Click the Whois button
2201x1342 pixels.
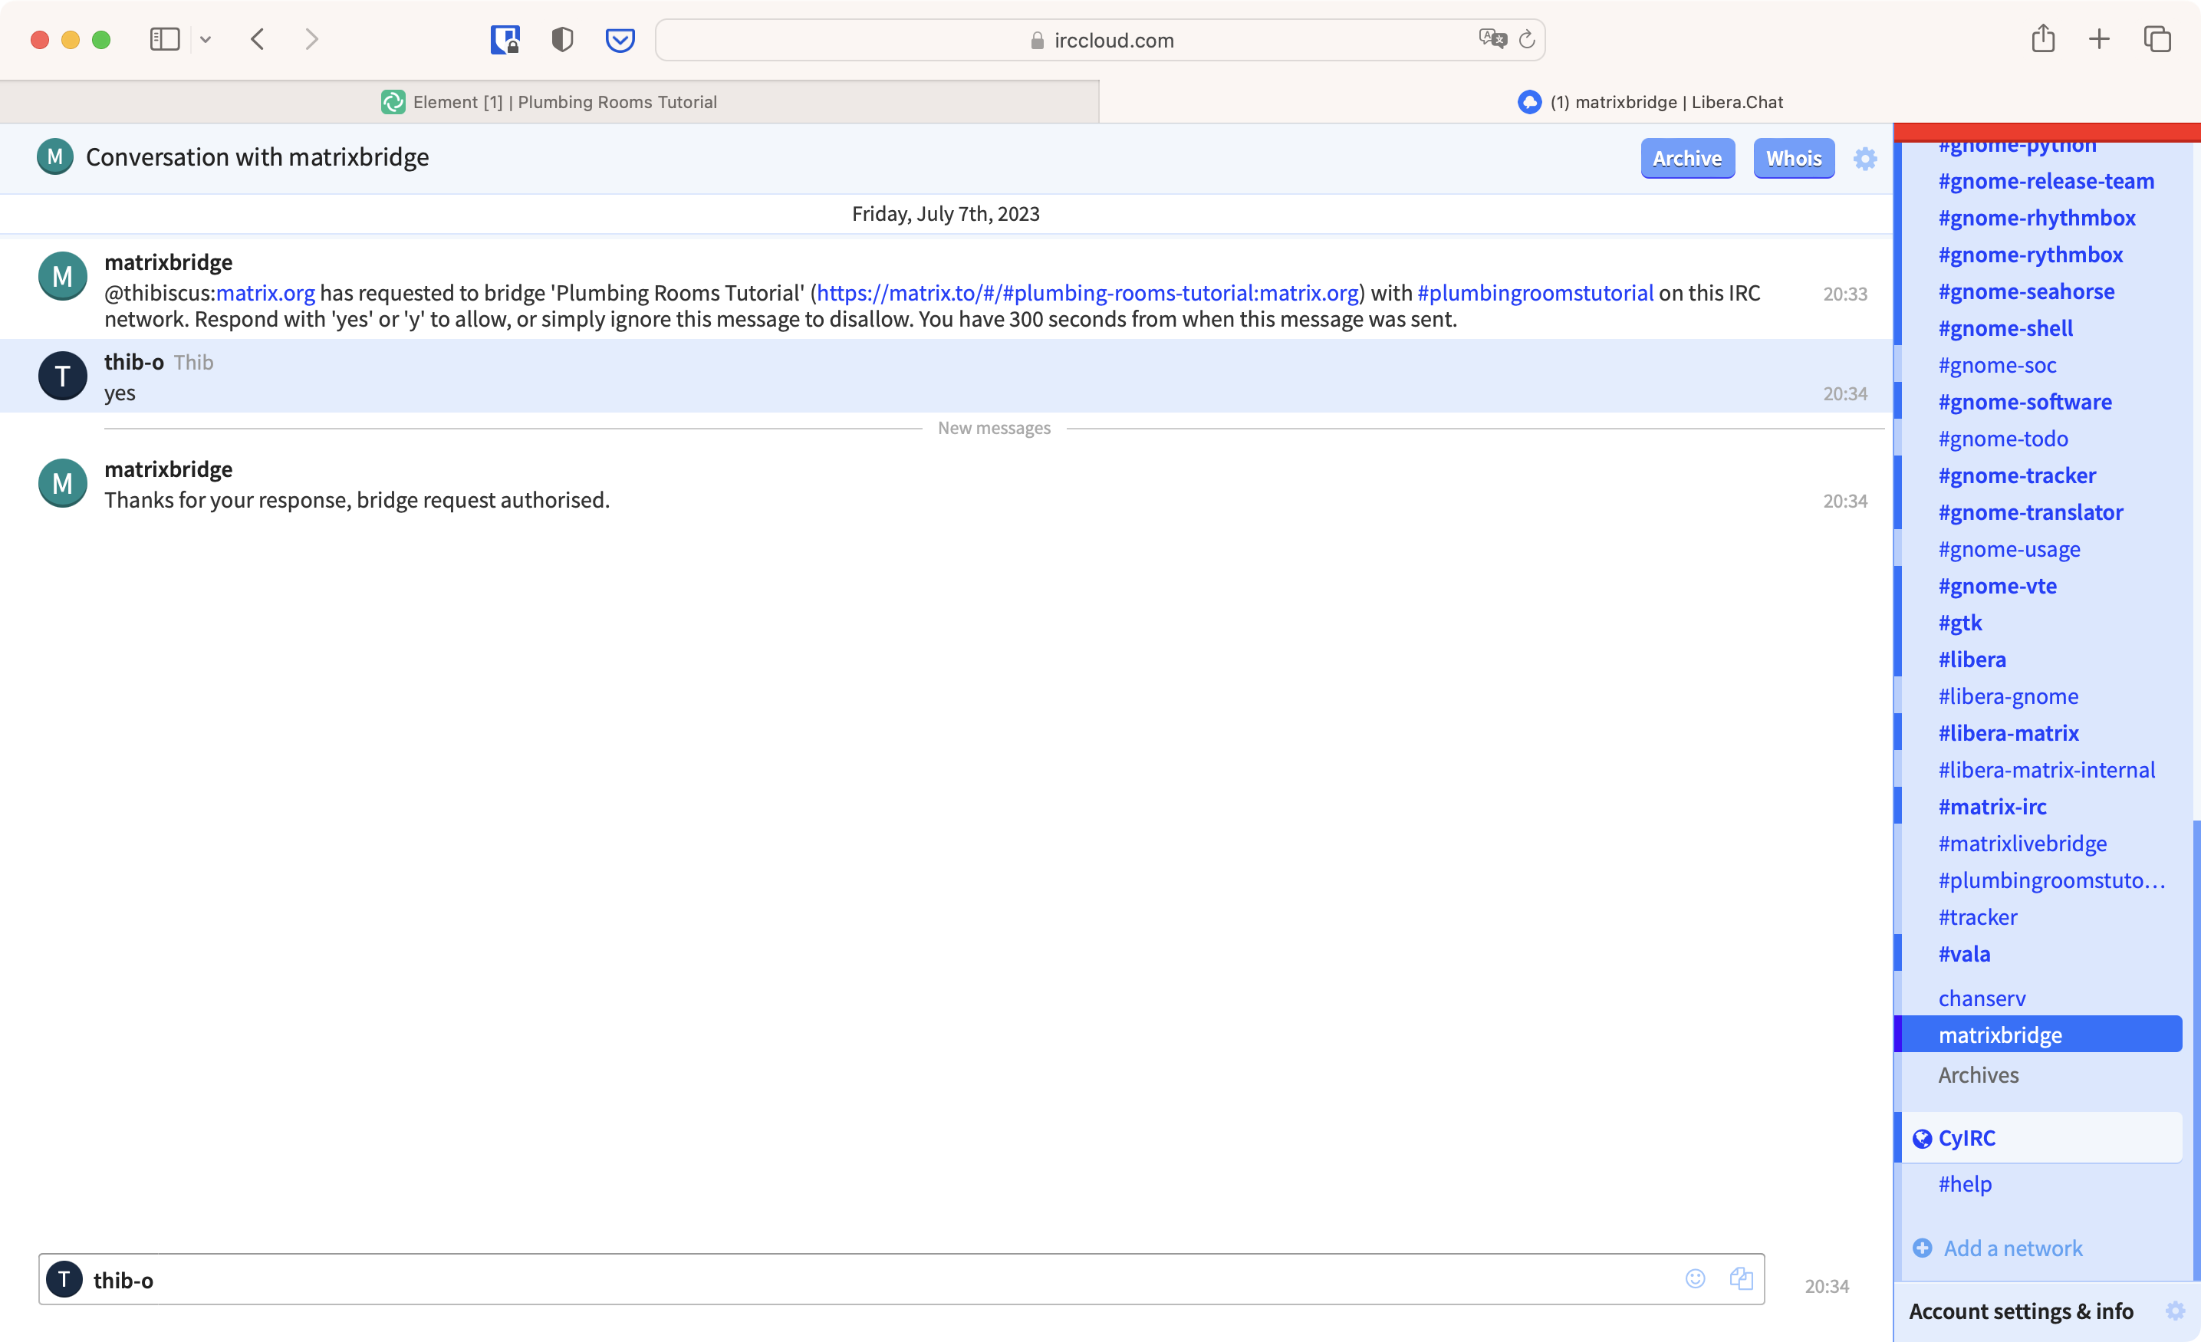click(x=1793, y=159)
